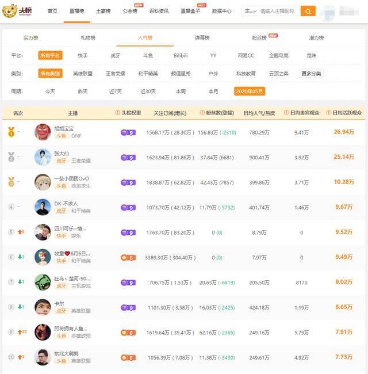Filter platform by 斗鱼
This screenshot has width=368, height=374.
click(x=148, y=55)
